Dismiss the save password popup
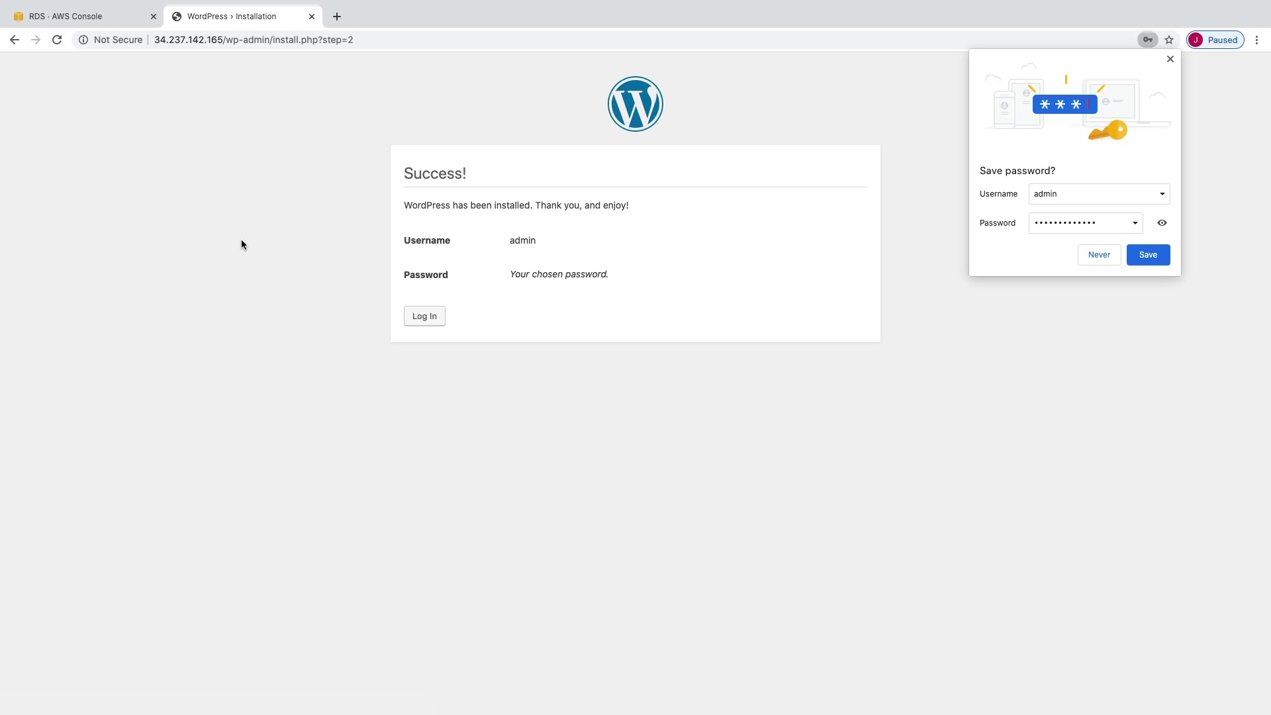The width and height of the screenshot is (1271, 715). tap(1170, 59)
